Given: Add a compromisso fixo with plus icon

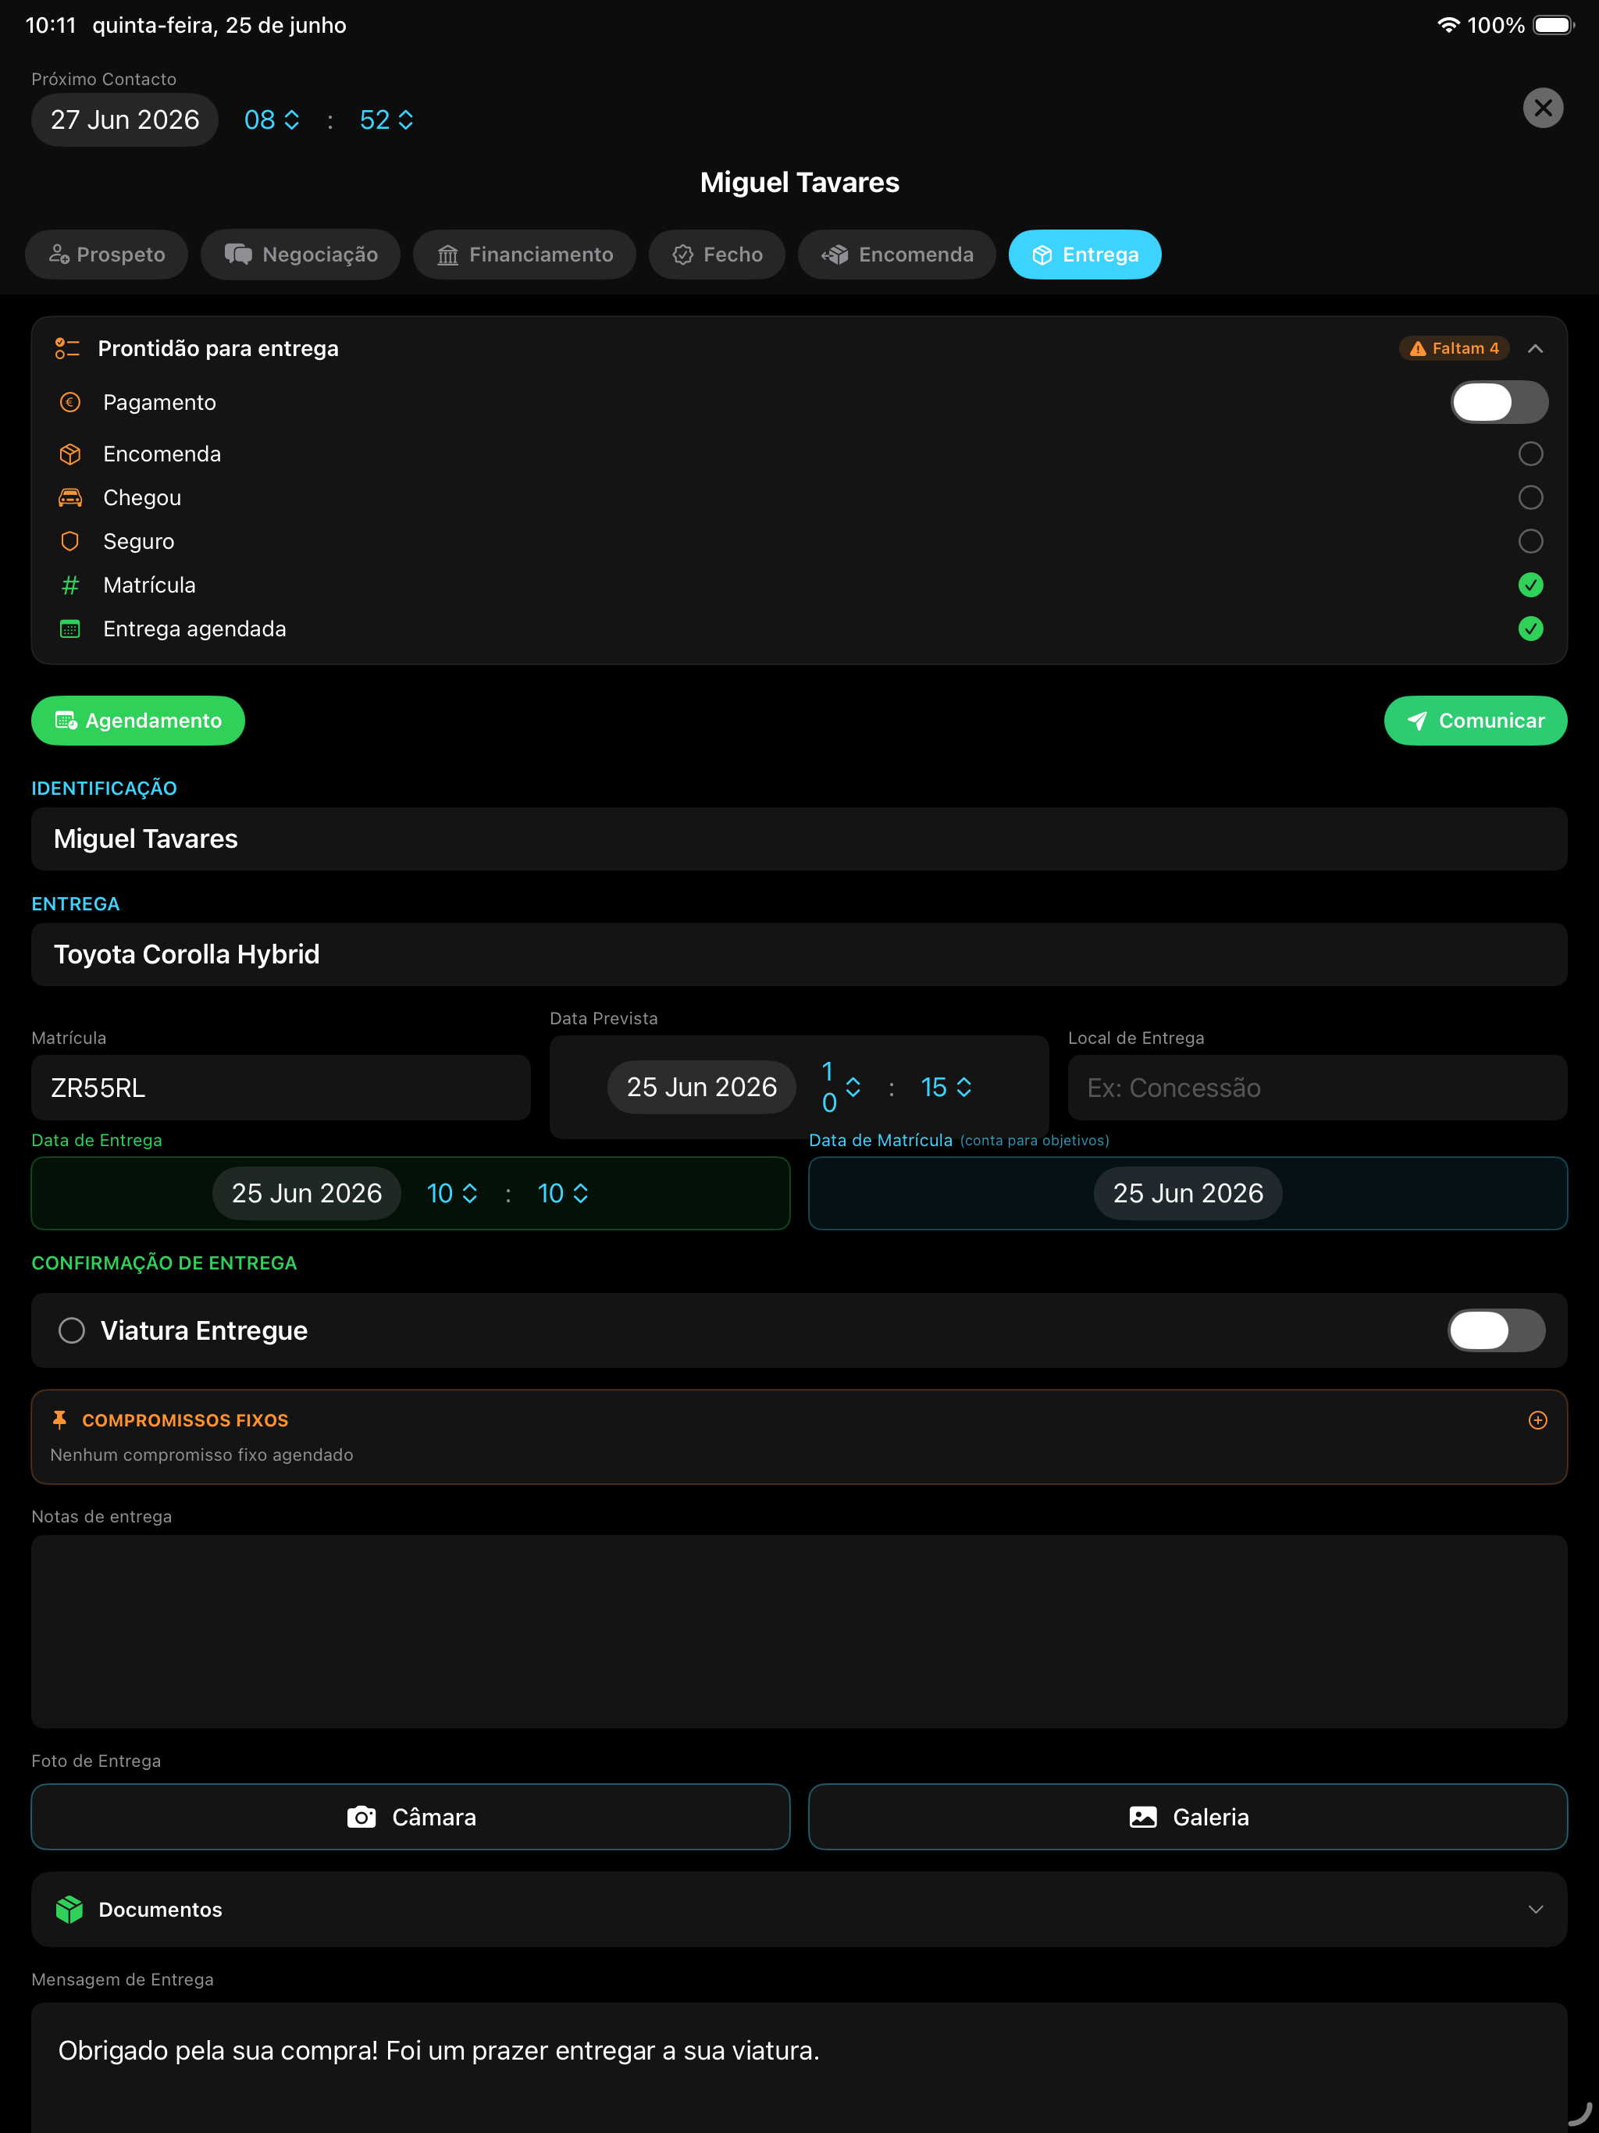Looking at the screenshot, I should click(1537, 1419).
